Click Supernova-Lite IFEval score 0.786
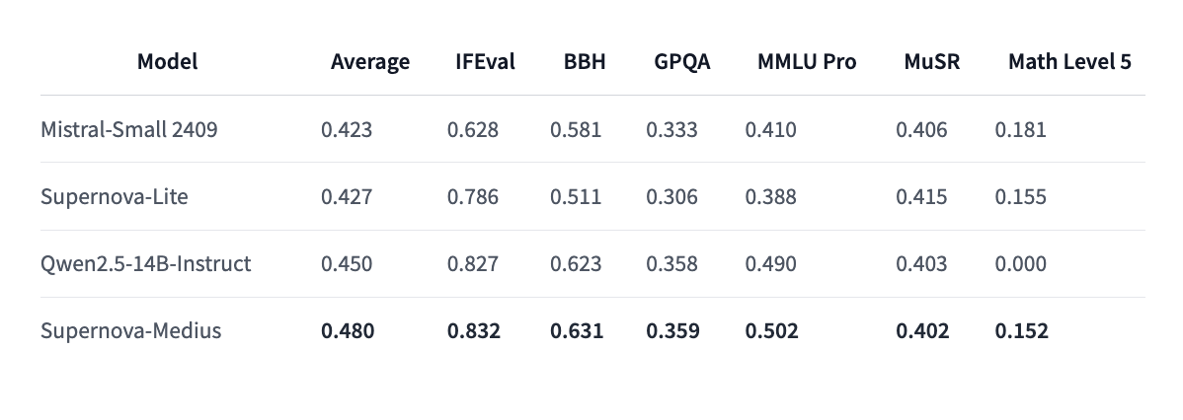Viewport: 1183px width, 420px height. pos(473,196)
